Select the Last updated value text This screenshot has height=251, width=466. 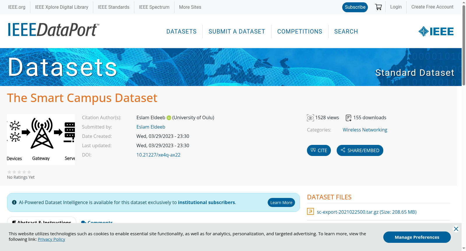[x=163, y=146]
